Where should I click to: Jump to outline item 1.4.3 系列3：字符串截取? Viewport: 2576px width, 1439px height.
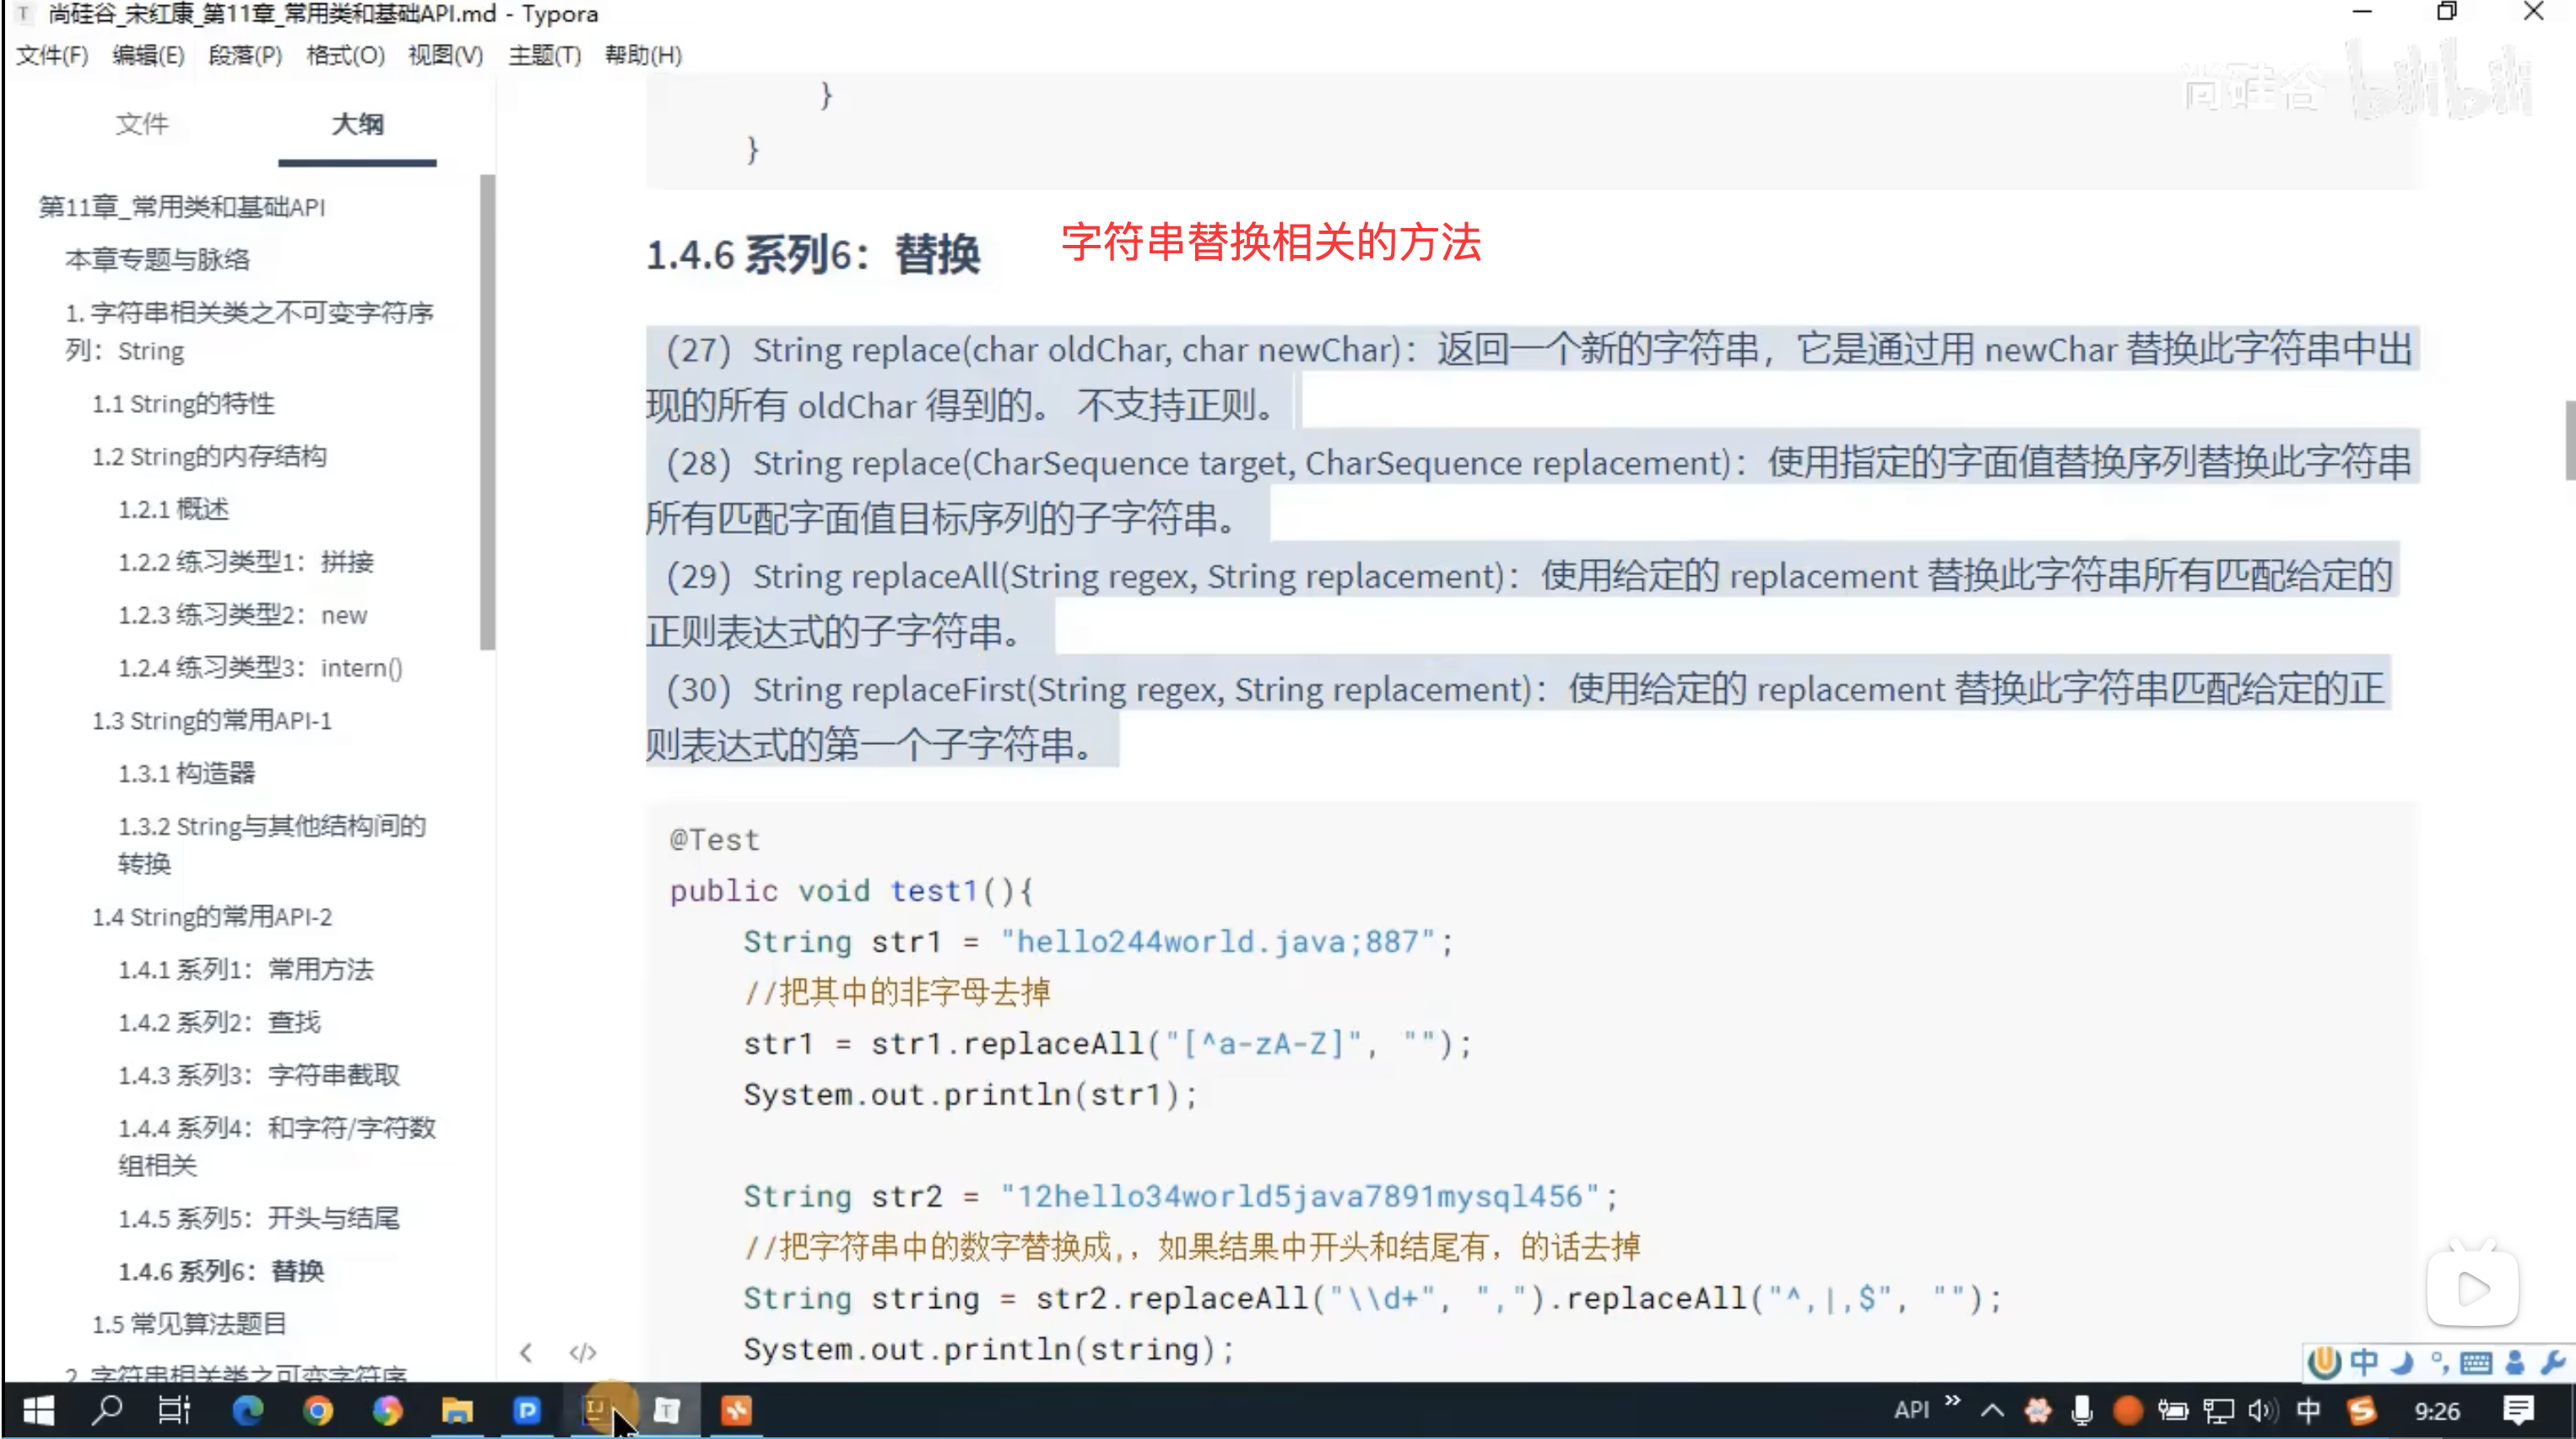click(259, 1075)
